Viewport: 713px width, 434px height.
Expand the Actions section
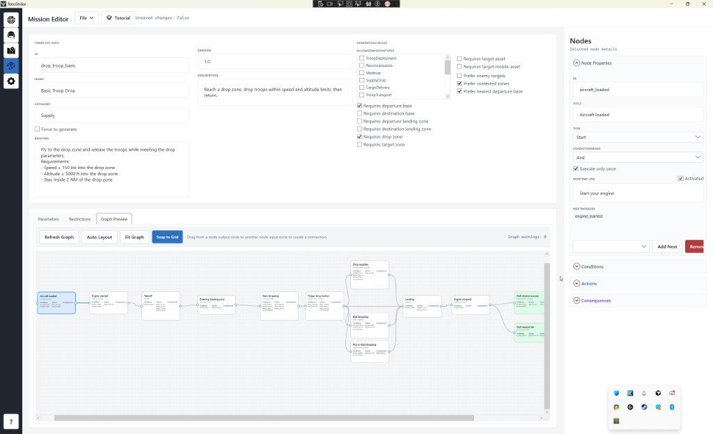[x=577, y=283]
